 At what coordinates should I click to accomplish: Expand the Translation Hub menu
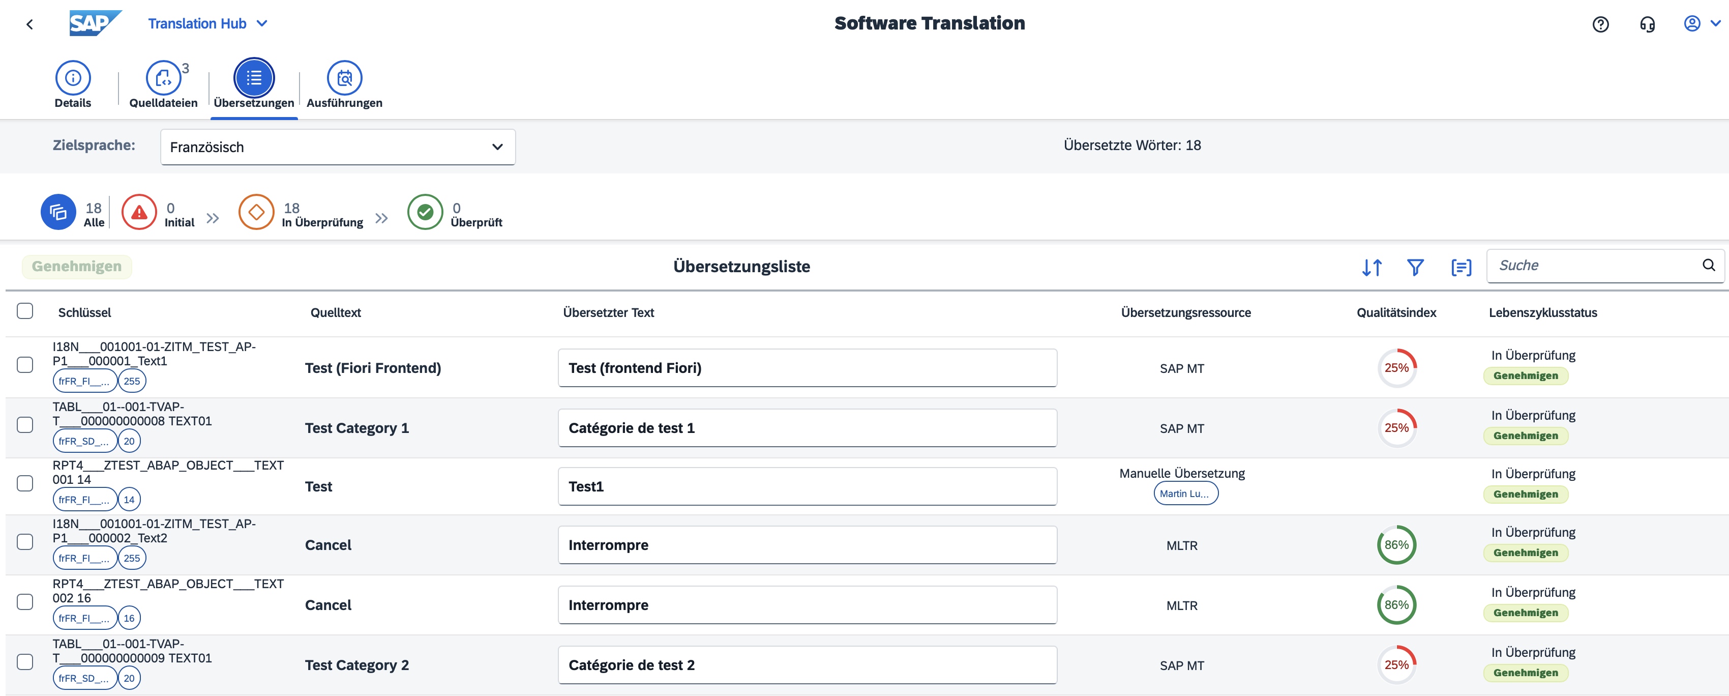click(207, 23)
